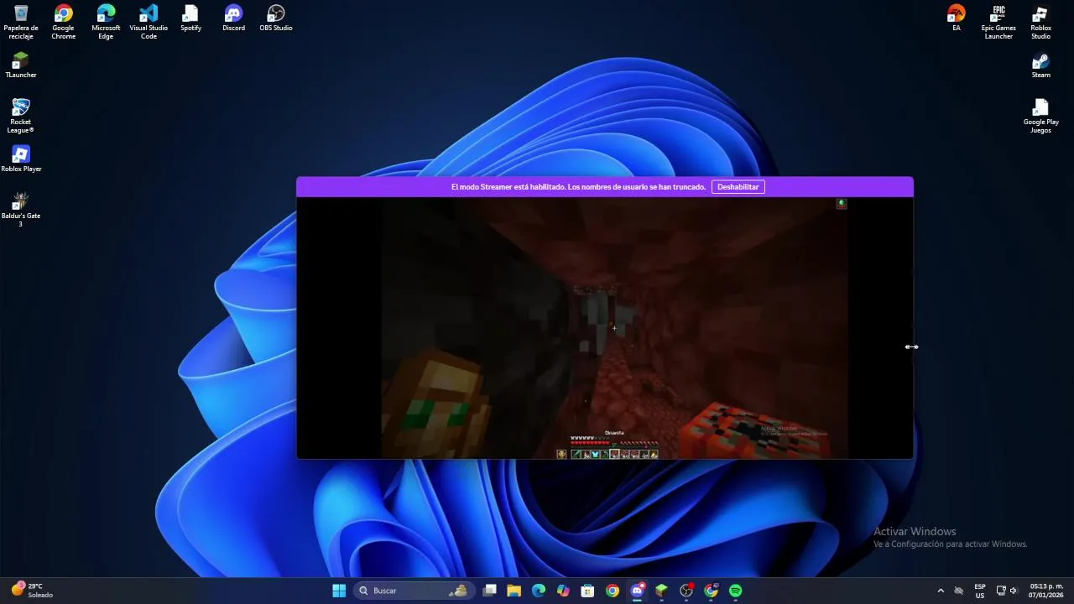Open the weather widget showing 29°C Soleado
Screen dimensions: 1074x604
pyautogui.click(x=32, y=591)
